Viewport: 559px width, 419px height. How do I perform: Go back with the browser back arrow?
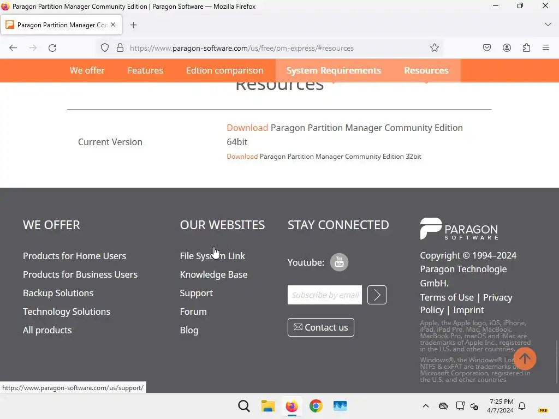tap(13, 48)
